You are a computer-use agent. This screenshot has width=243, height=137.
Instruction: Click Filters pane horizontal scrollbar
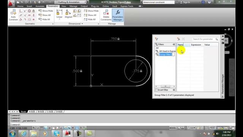[165, 86]
